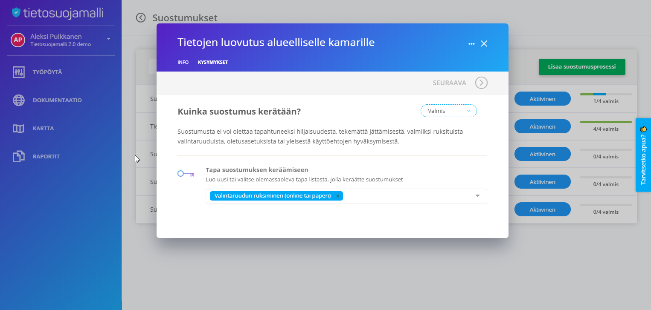Click the 1/4 valmis progress bar
The width and height of the screenshot is (651, 310).
606,94
